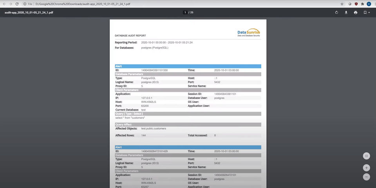Click the client port value 63200

tap(145, 106)
